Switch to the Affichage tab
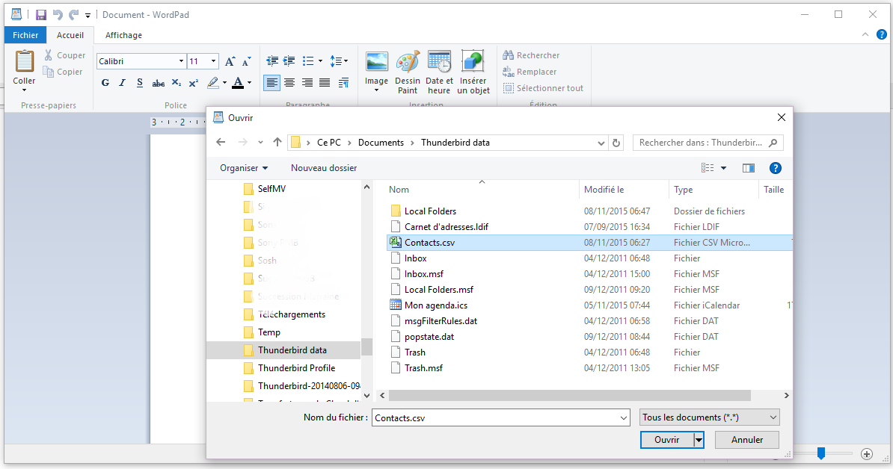This screenshot has width=893, height=469. [123, 35]
